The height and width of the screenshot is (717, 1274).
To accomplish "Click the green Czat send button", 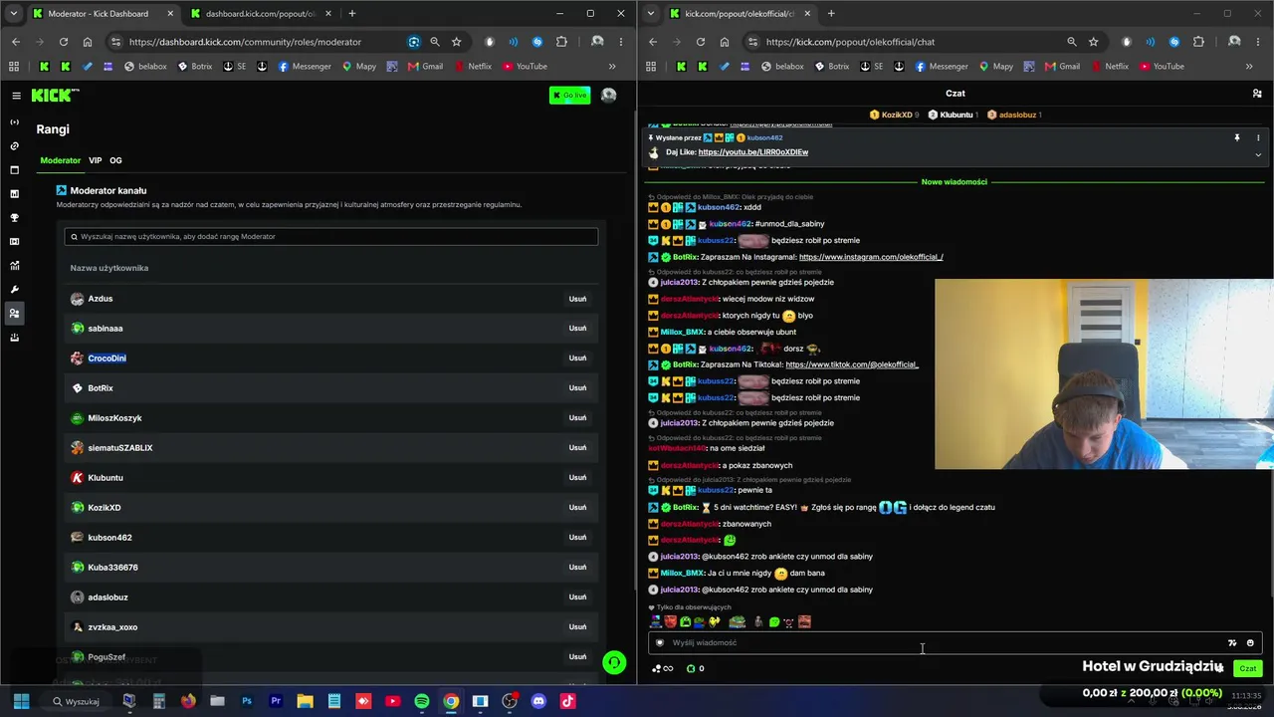I will pos(1248,669).
